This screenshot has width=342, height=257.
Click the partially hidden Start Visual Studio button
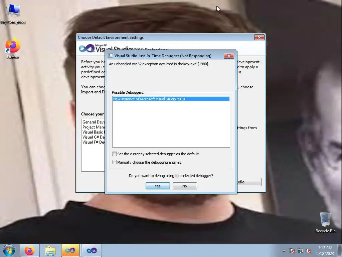(249, 182)
